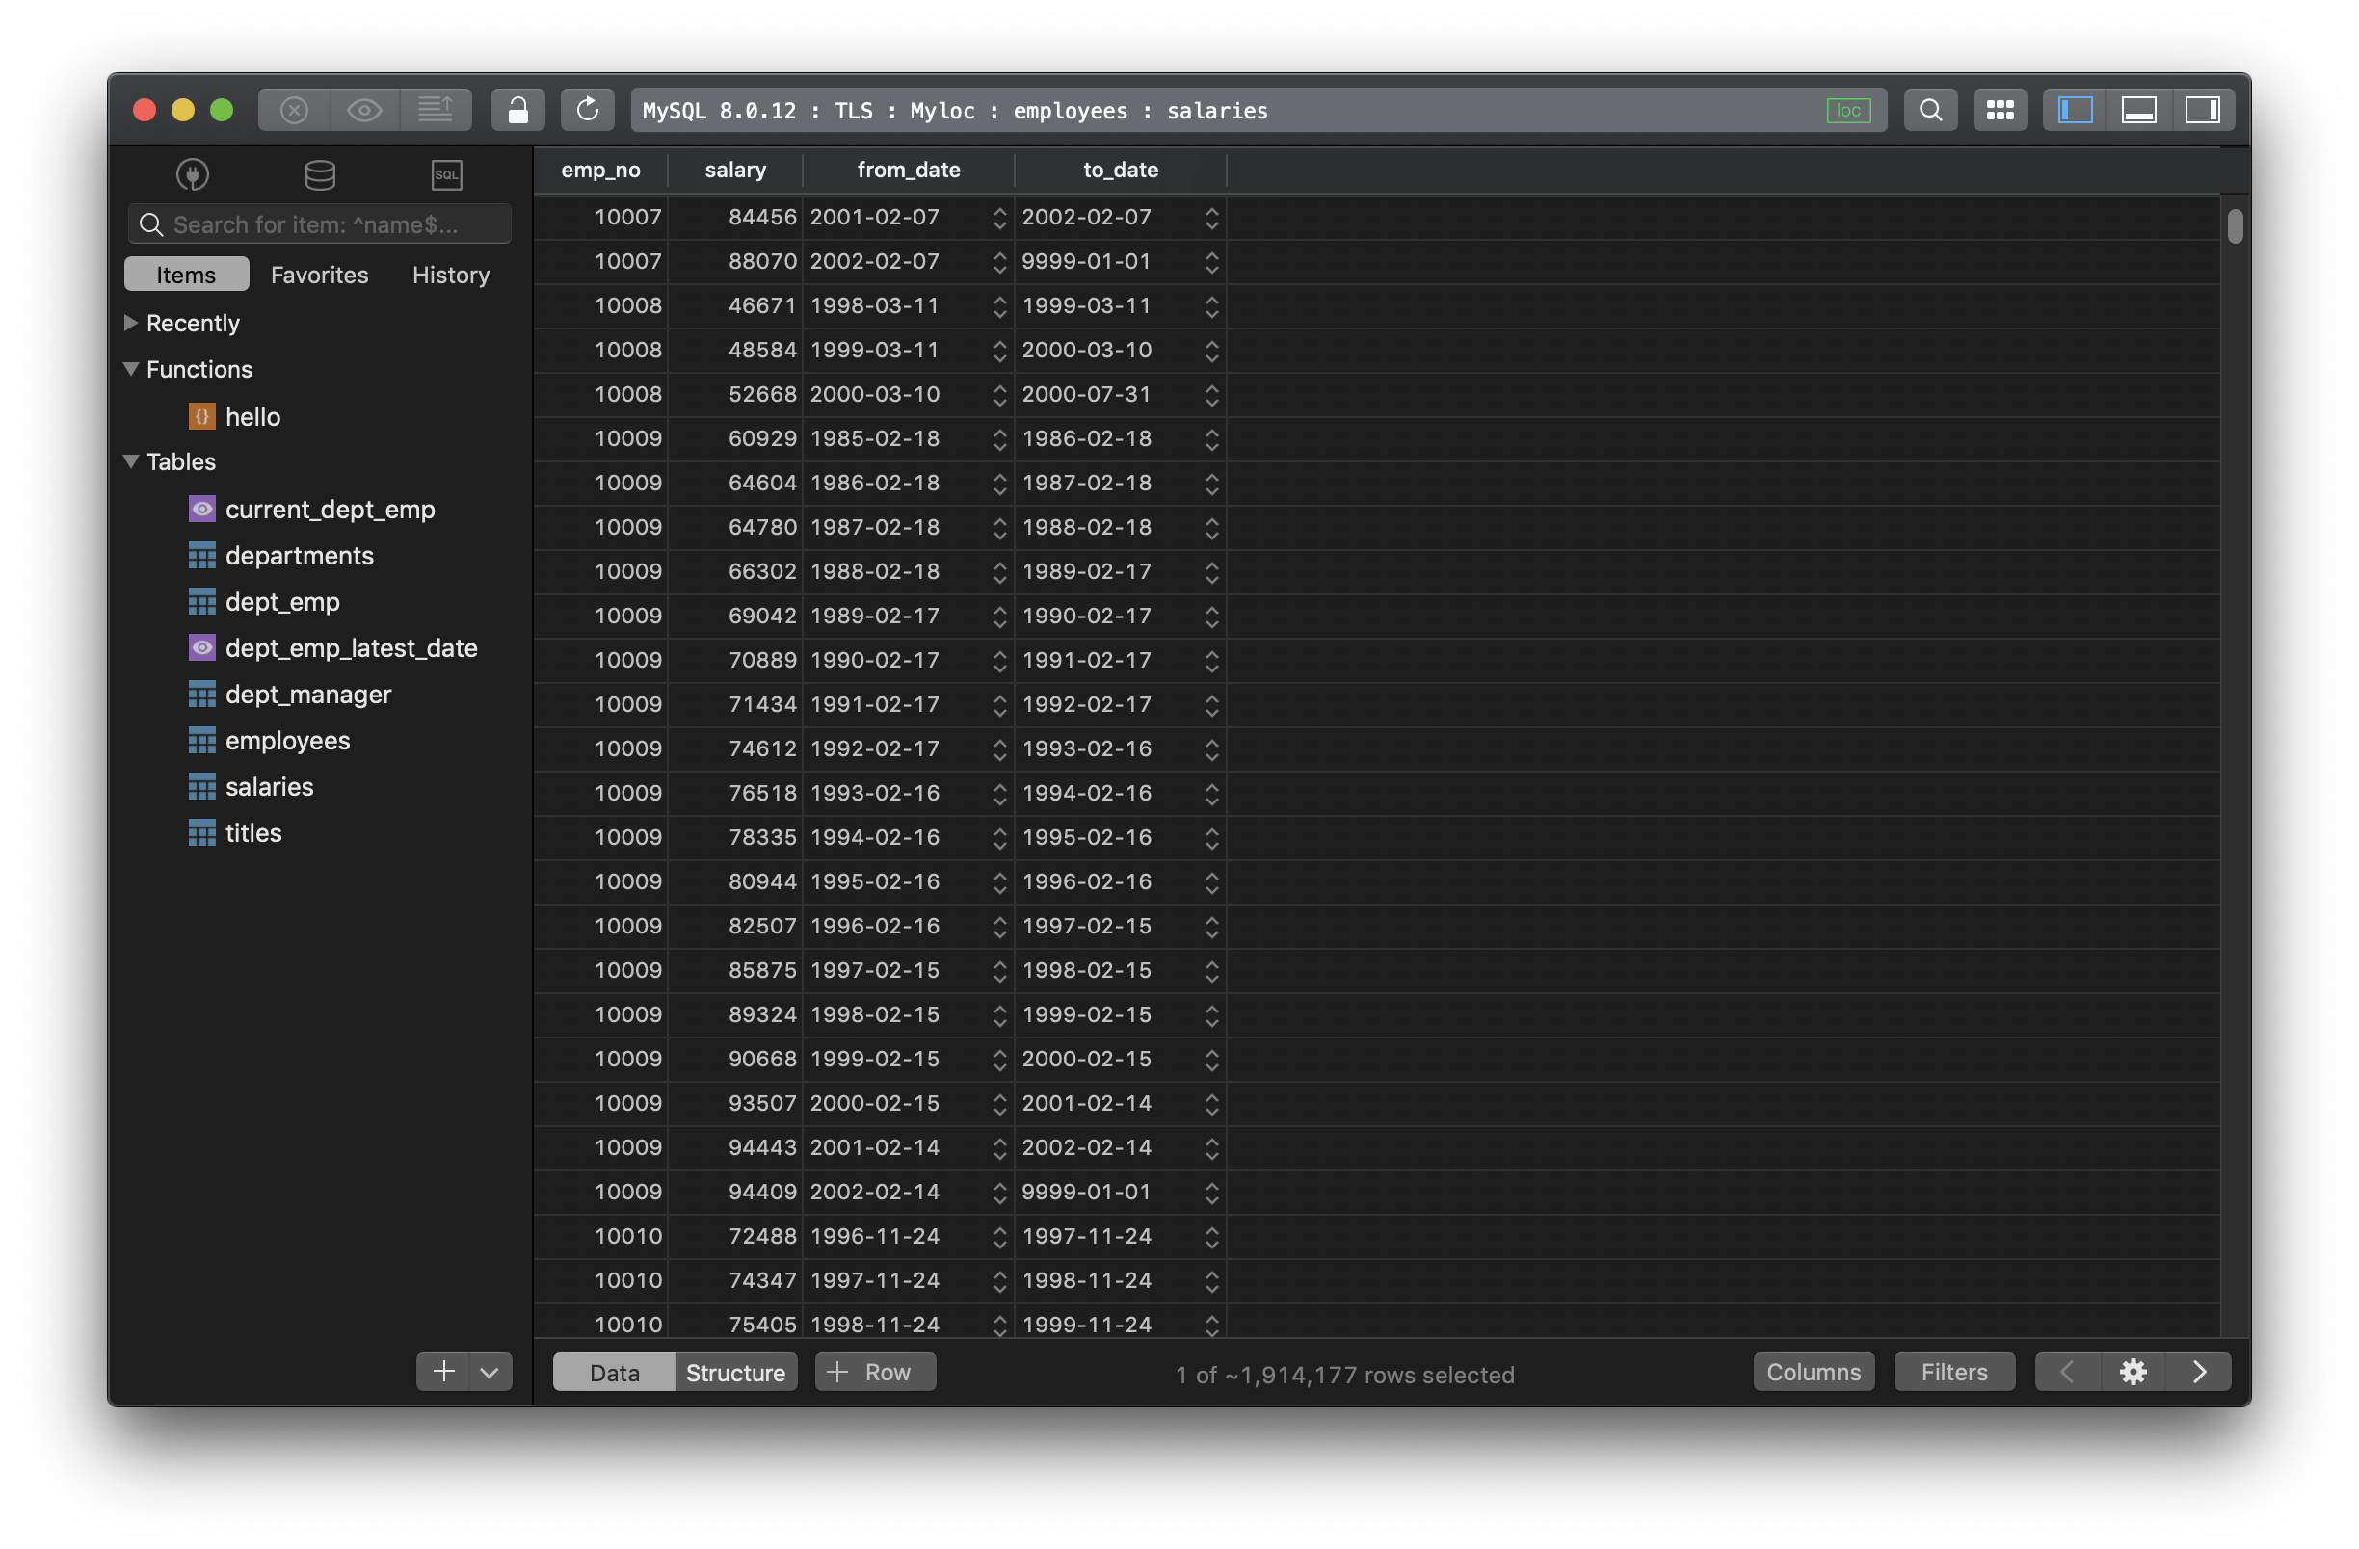2359x1549 pixels.
Task: Click the Add Row button
Action: click(870, 1371)
